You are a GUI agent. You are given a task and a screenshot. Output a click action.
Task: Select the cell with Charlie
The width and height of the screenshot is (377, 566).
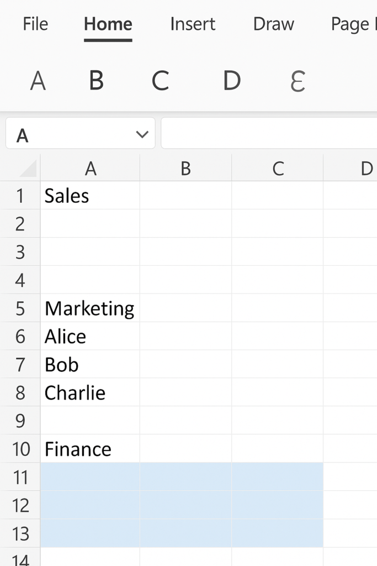89,393
